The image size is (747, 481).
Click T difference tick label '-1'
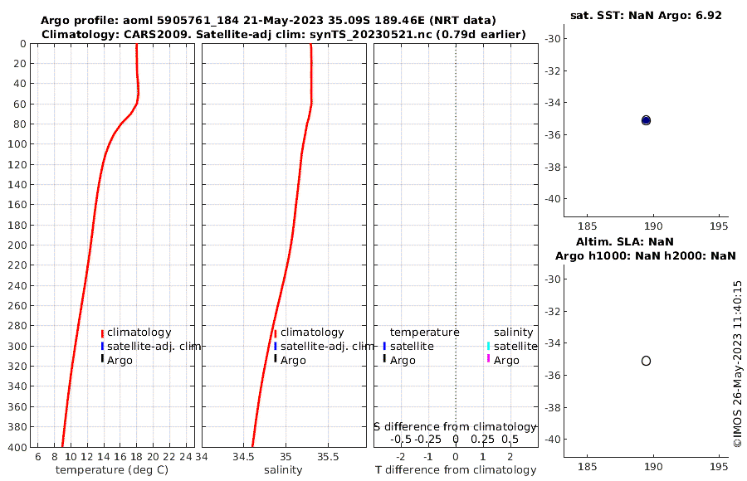[x=427, y=457]
